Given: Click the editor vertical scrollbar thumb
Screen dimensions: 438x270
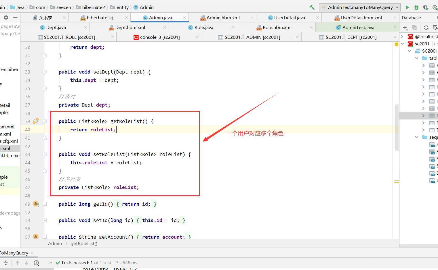Looking at the screenshot, I should (397, 128).
